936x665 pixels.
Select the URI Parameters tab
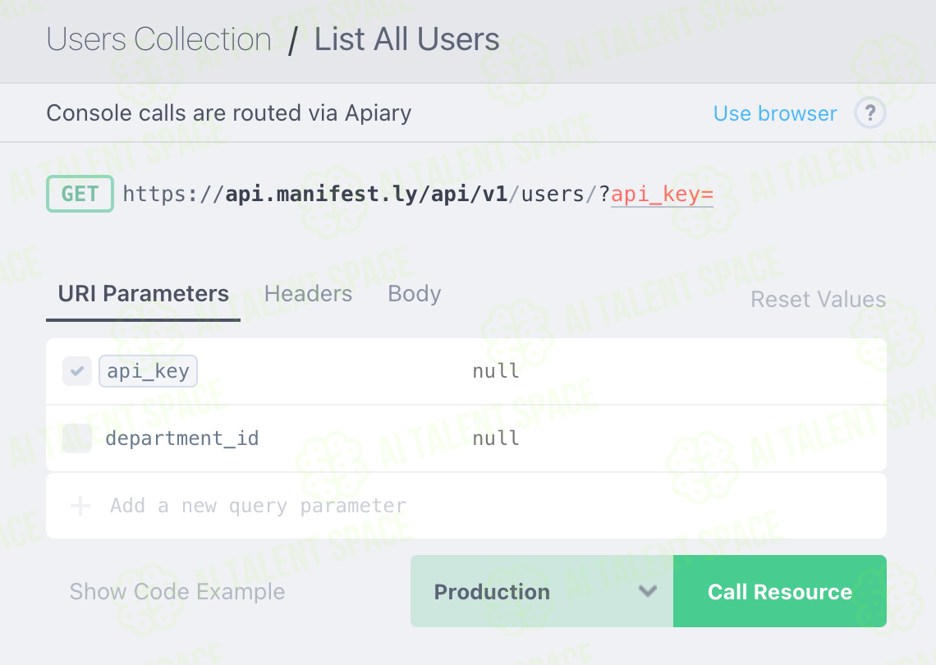143,294
